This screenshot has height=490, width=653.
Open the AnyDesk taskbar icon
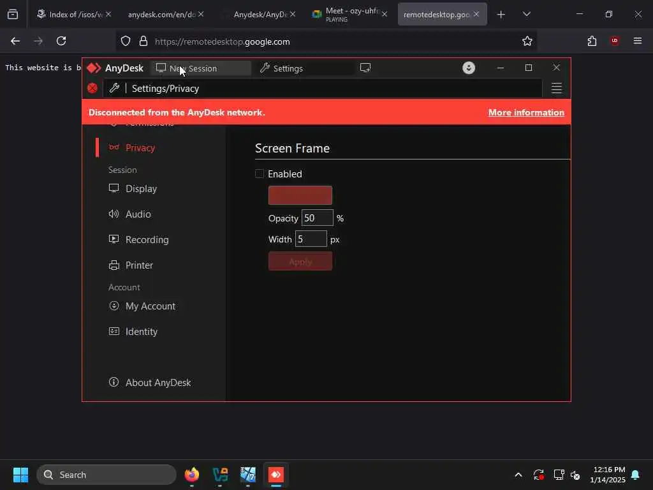(x=276, y=475)
